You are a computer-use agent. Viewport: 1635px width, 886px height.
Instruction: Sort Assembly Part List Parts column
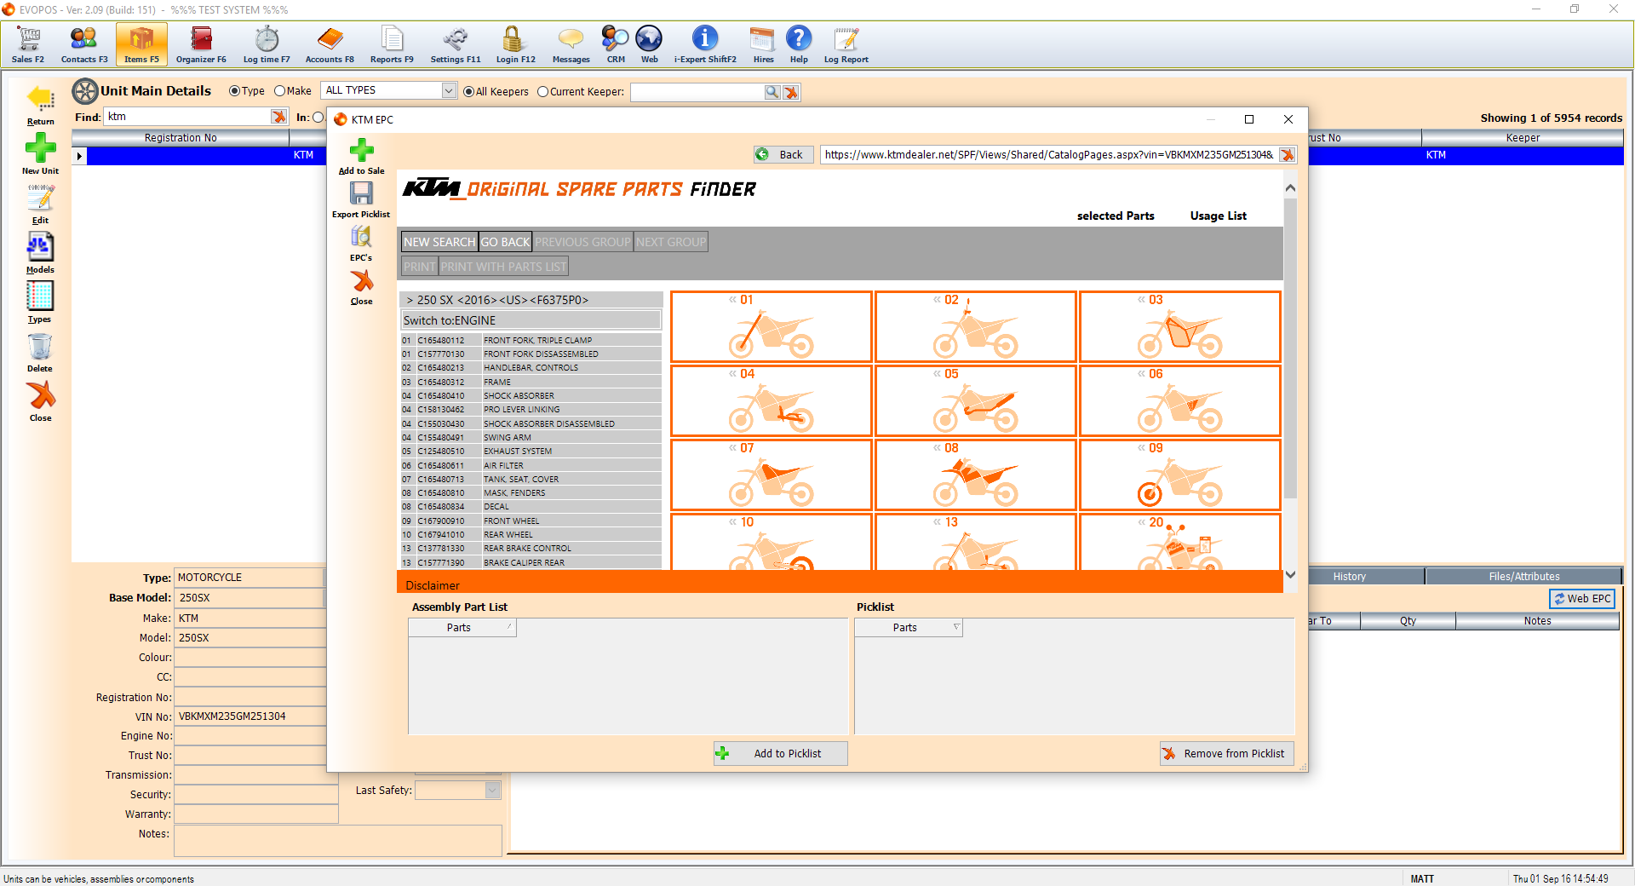pyautogui.click(x=462, y=628)
